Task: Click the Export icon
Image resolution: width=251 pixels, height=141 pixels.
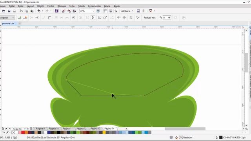Action: (69, 11)
